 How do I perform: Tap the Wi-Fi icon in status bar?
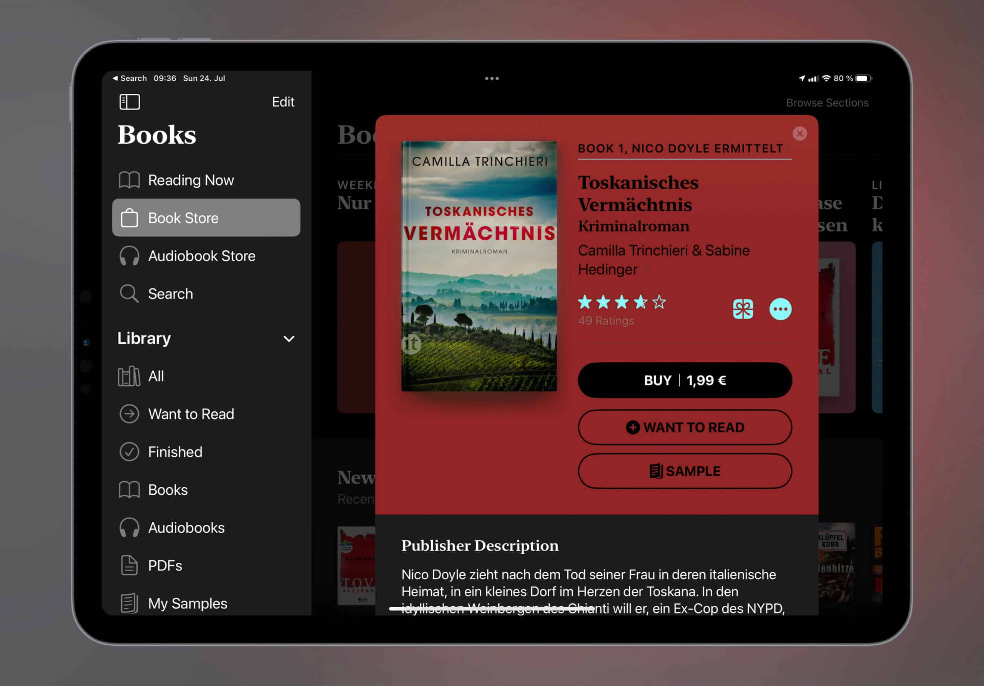point(826,78)
